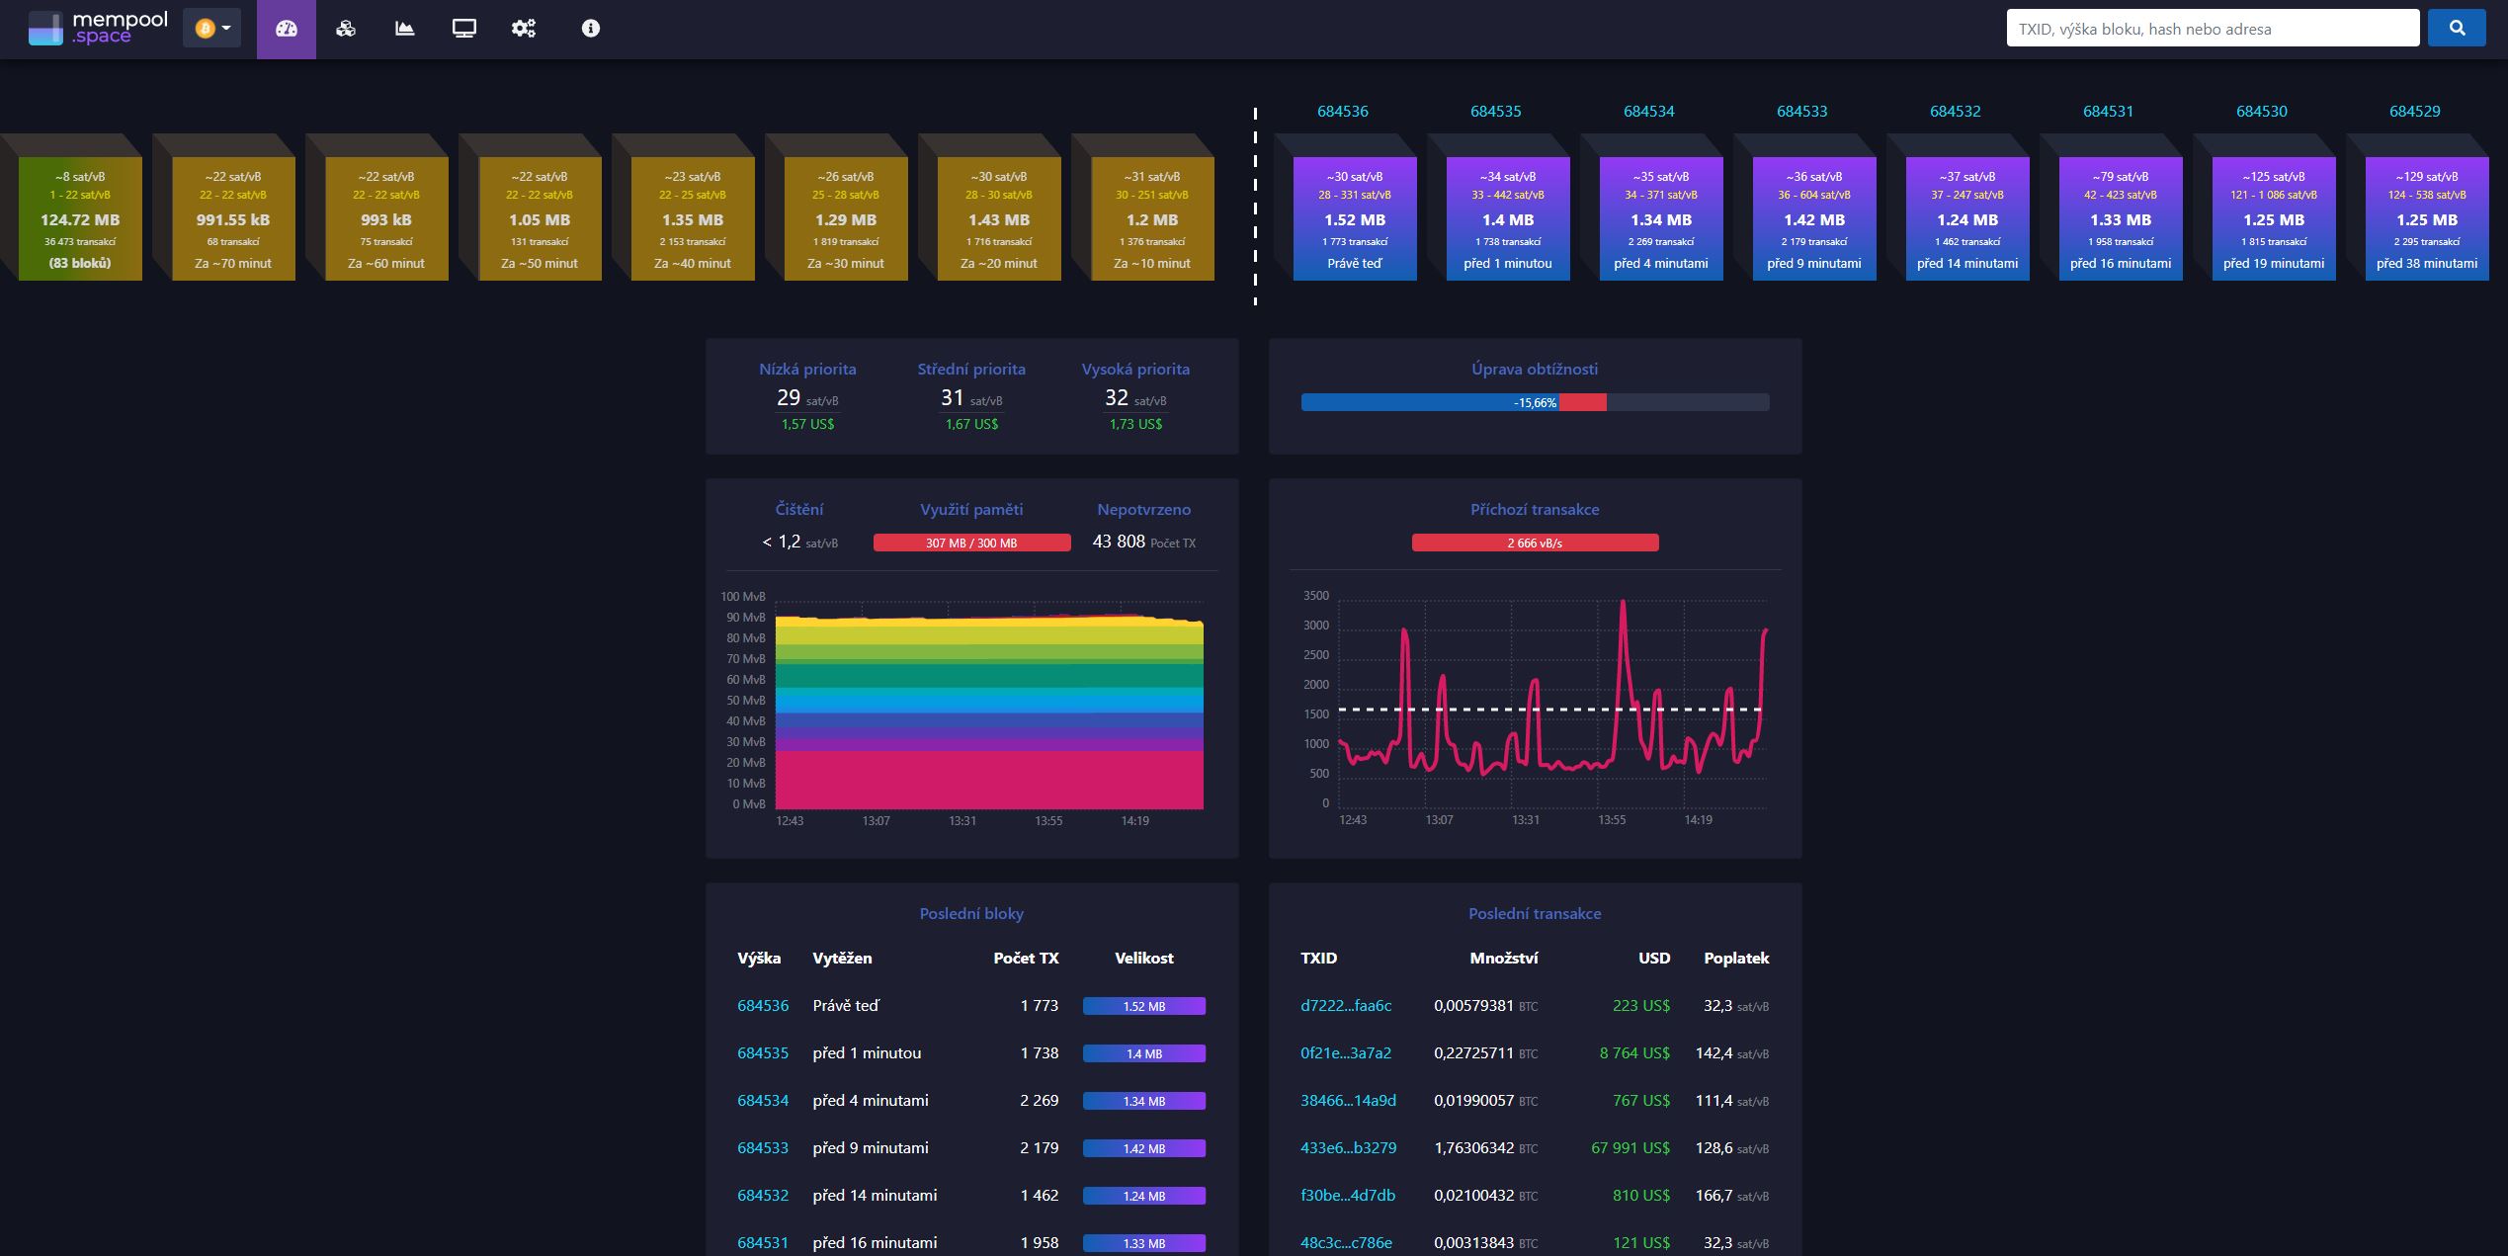Open the Blocks cubes icon page
This screenshot has height=1256, width=2508.
346,29
